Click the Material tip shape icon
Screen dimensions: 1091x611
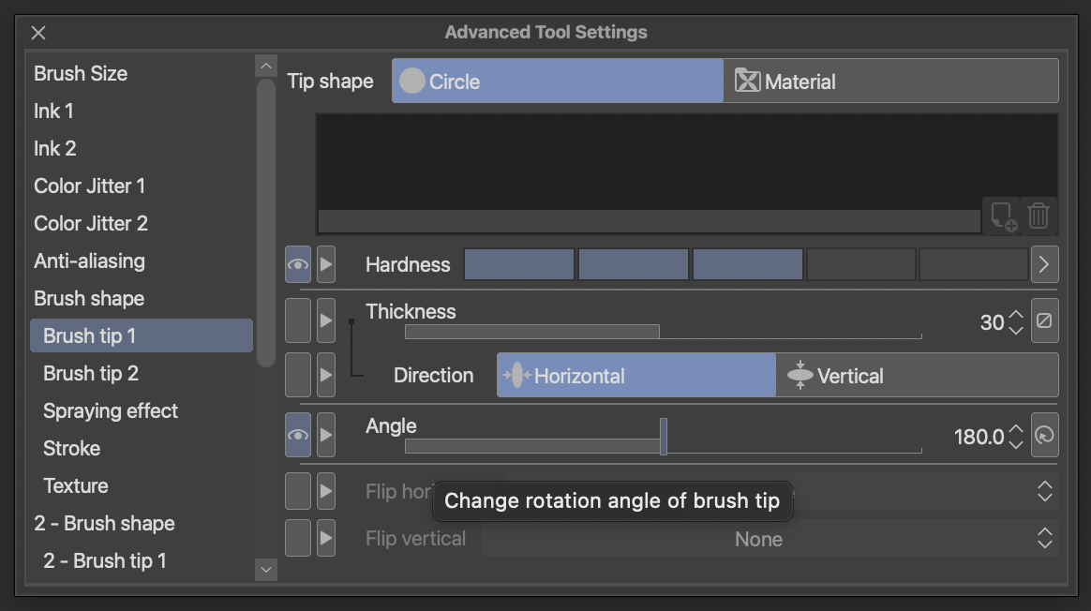point(747,81)
